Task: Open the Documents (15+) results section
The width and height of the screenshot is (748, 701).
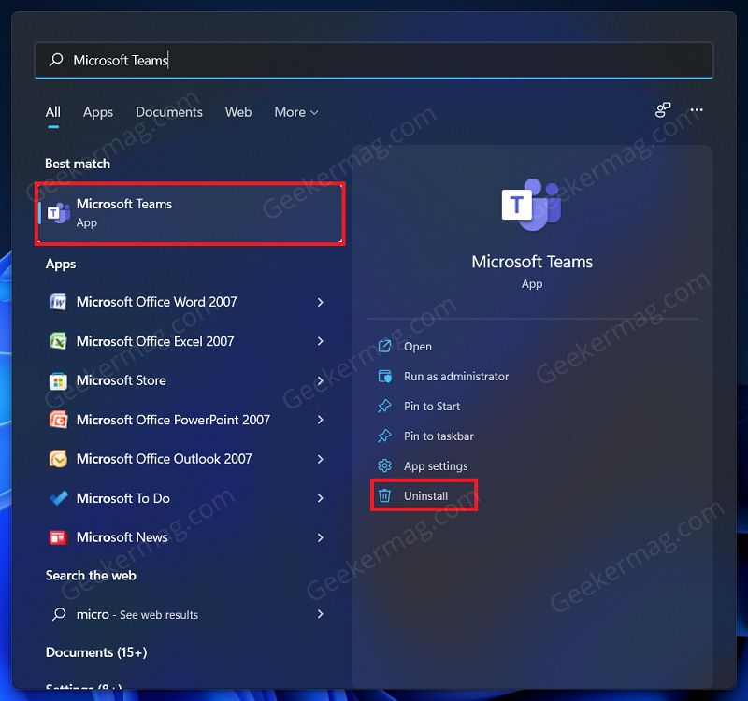Action: (96, 652)
